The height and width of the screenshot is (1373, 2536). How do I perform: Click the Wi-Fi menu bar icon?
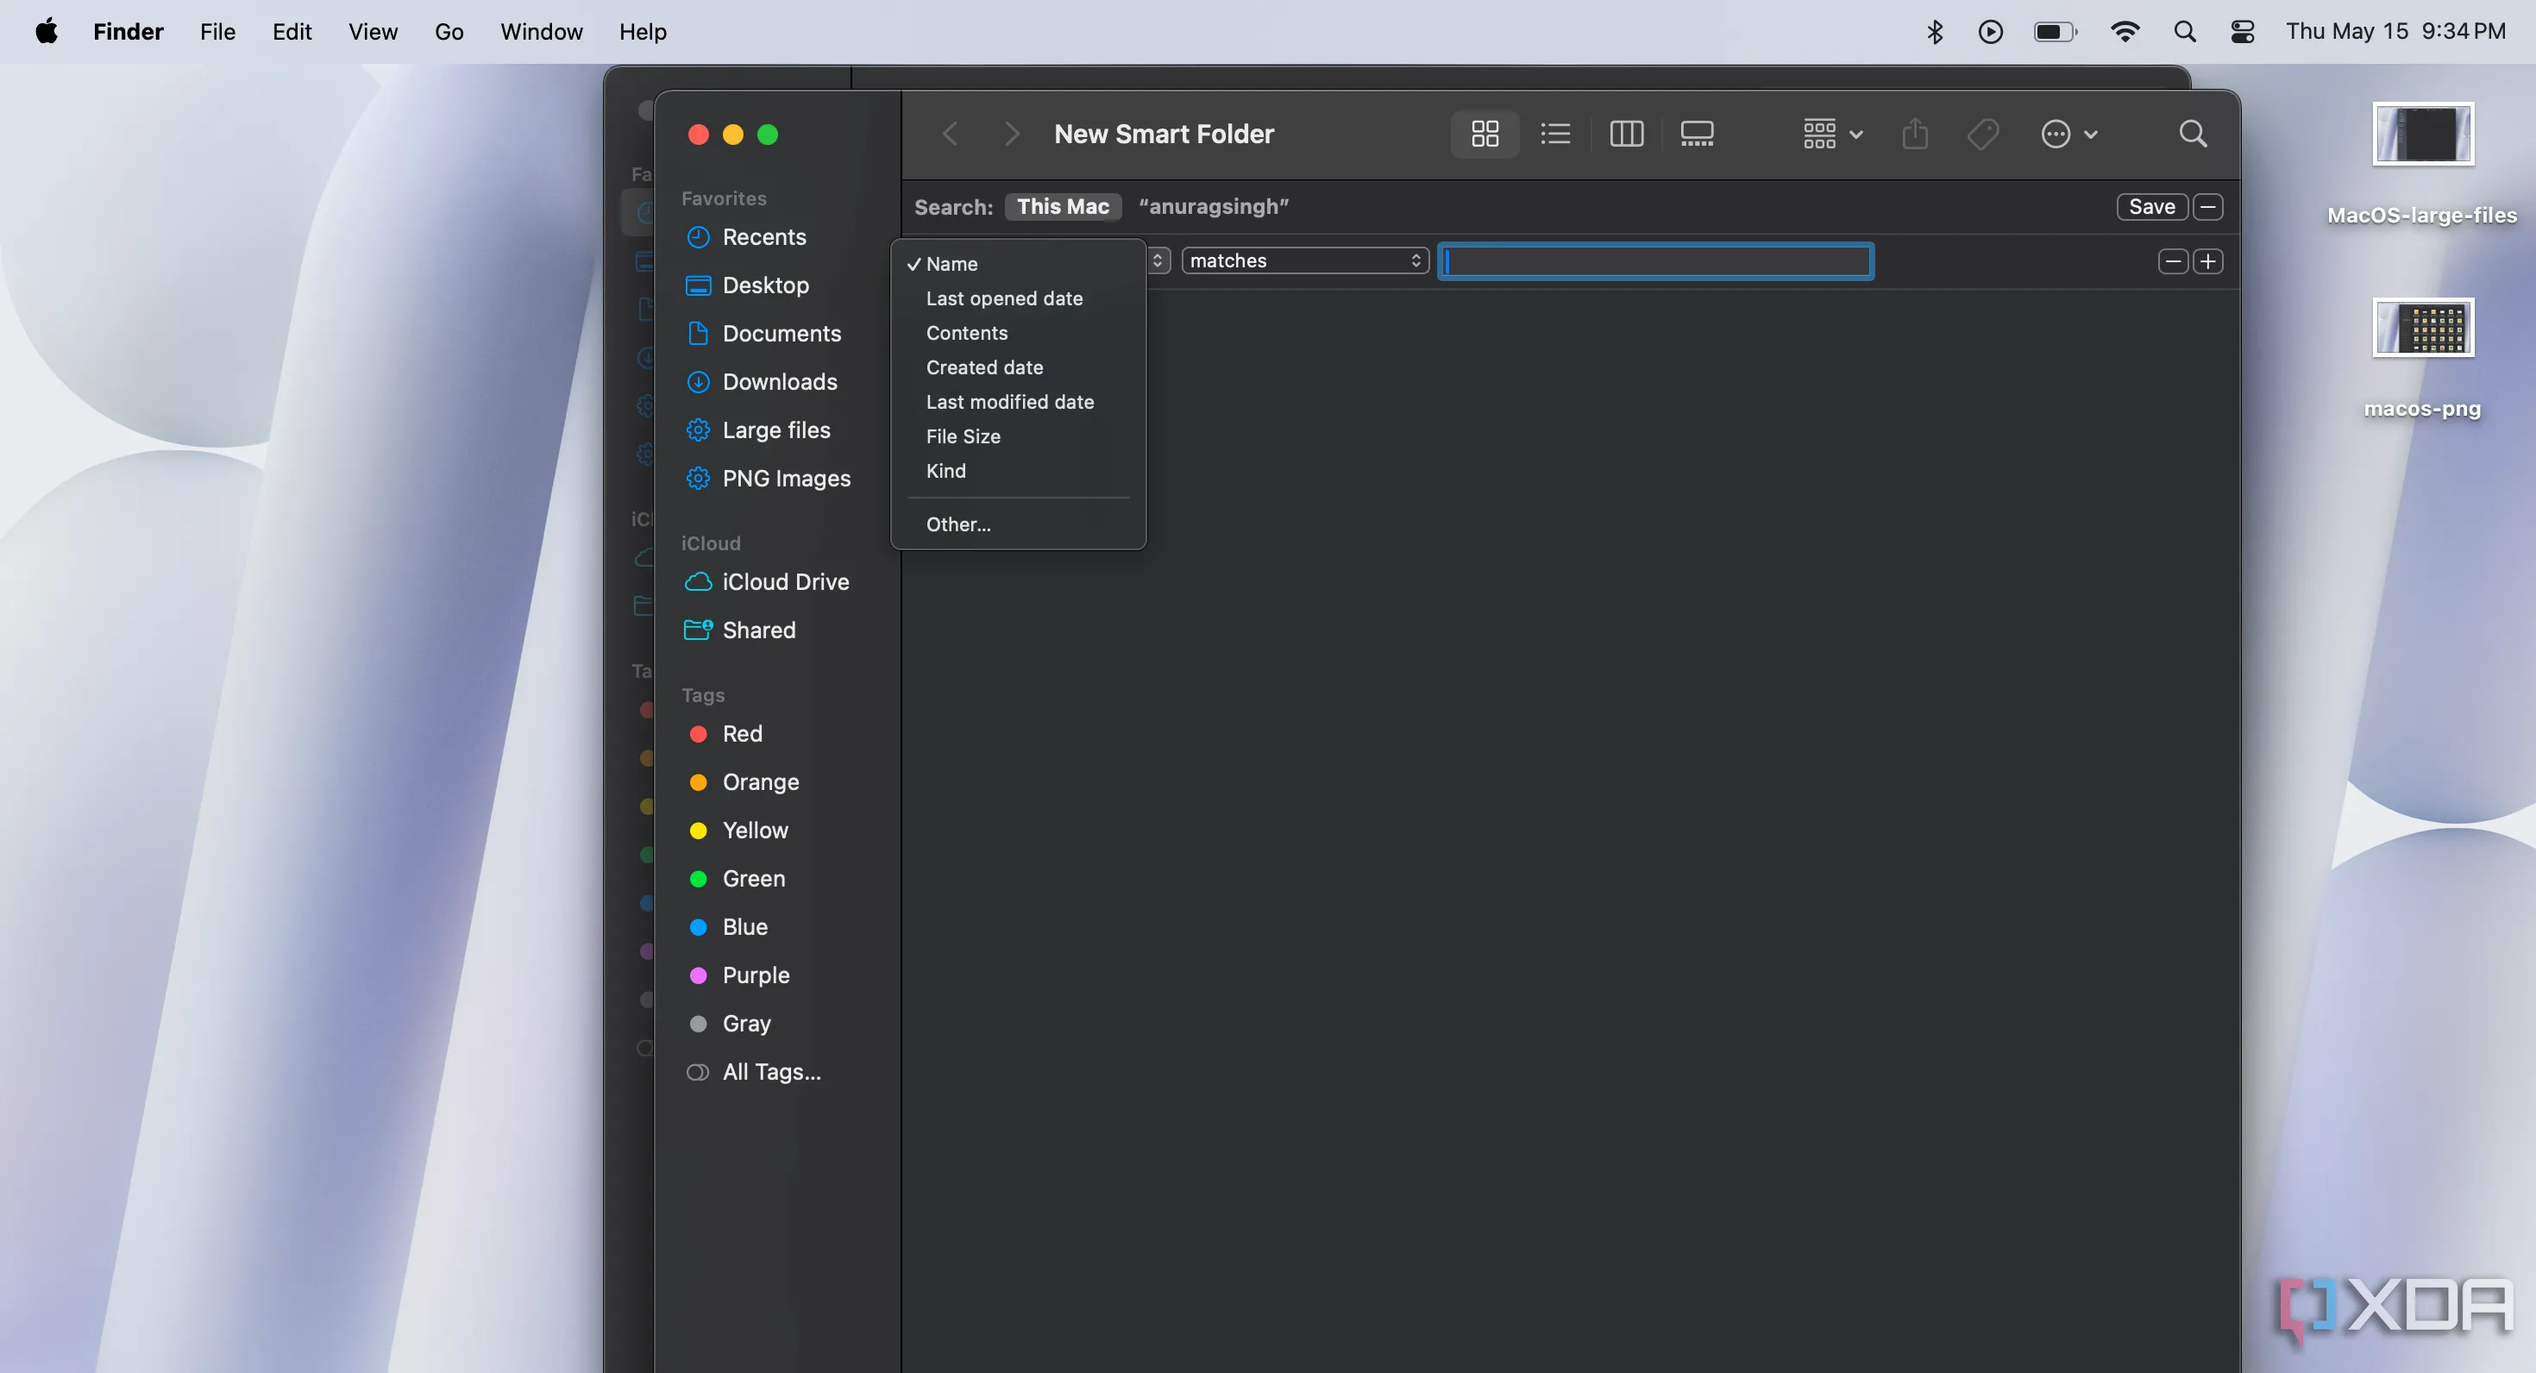point(2125,32)
